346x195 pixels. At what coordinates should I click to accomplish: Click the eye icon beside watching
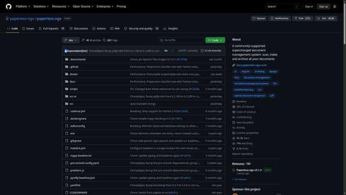[x=234, y=143]
